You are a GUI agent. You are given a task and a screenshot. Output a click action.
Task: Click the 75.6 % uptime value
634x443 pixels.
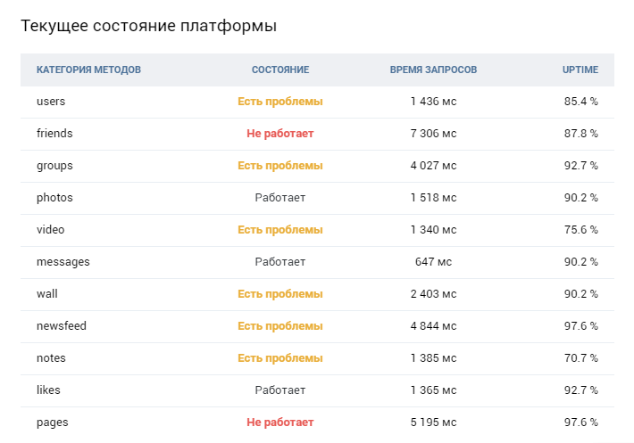580,230
